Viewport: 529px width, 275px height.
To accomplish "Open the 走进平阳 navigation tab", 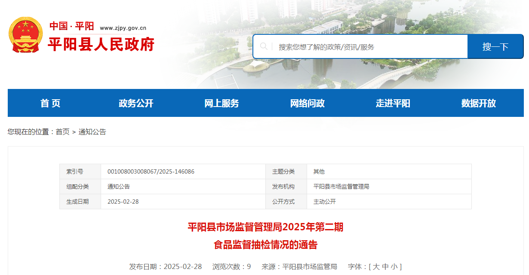I will 393,103.
